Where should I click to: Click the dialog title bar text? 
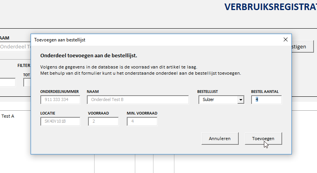coord(60,40)
